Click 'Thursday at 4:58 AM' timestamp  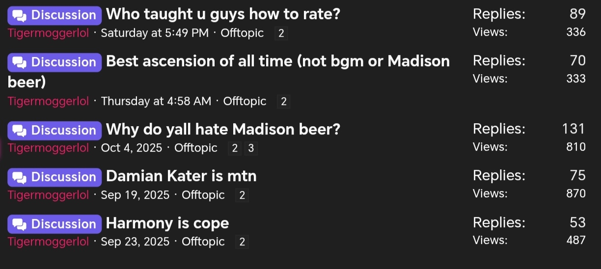(x=156, y=102)
